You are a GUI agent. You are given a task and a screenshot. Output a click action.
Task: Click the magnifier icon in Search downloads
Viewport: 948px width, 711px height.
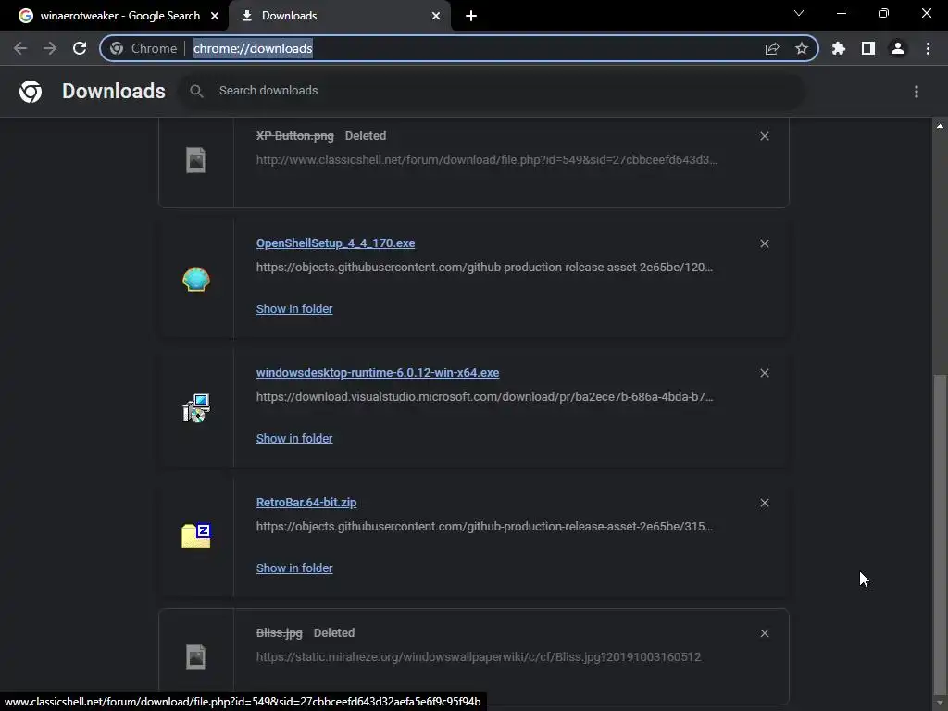[196, 91]
